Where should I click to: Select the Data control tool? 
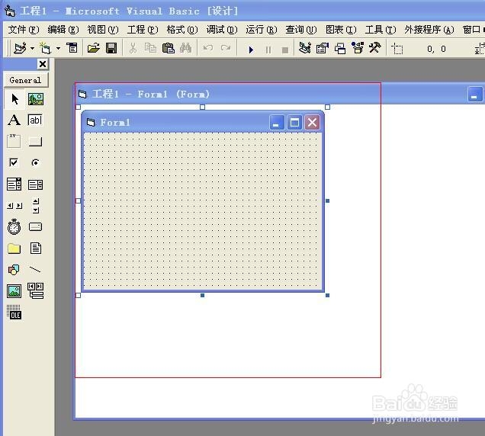36,290
